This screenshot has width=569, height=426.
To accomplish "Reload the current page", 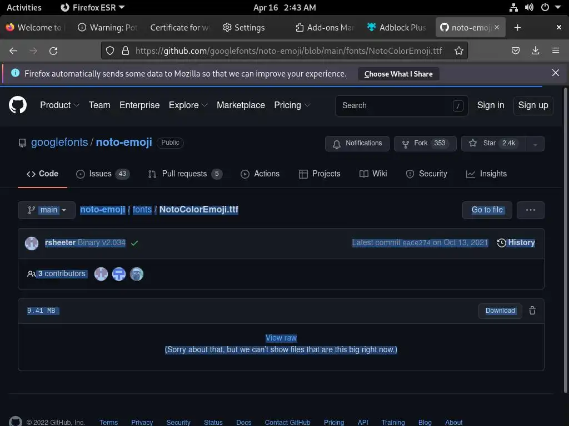I will click(53, 50).
